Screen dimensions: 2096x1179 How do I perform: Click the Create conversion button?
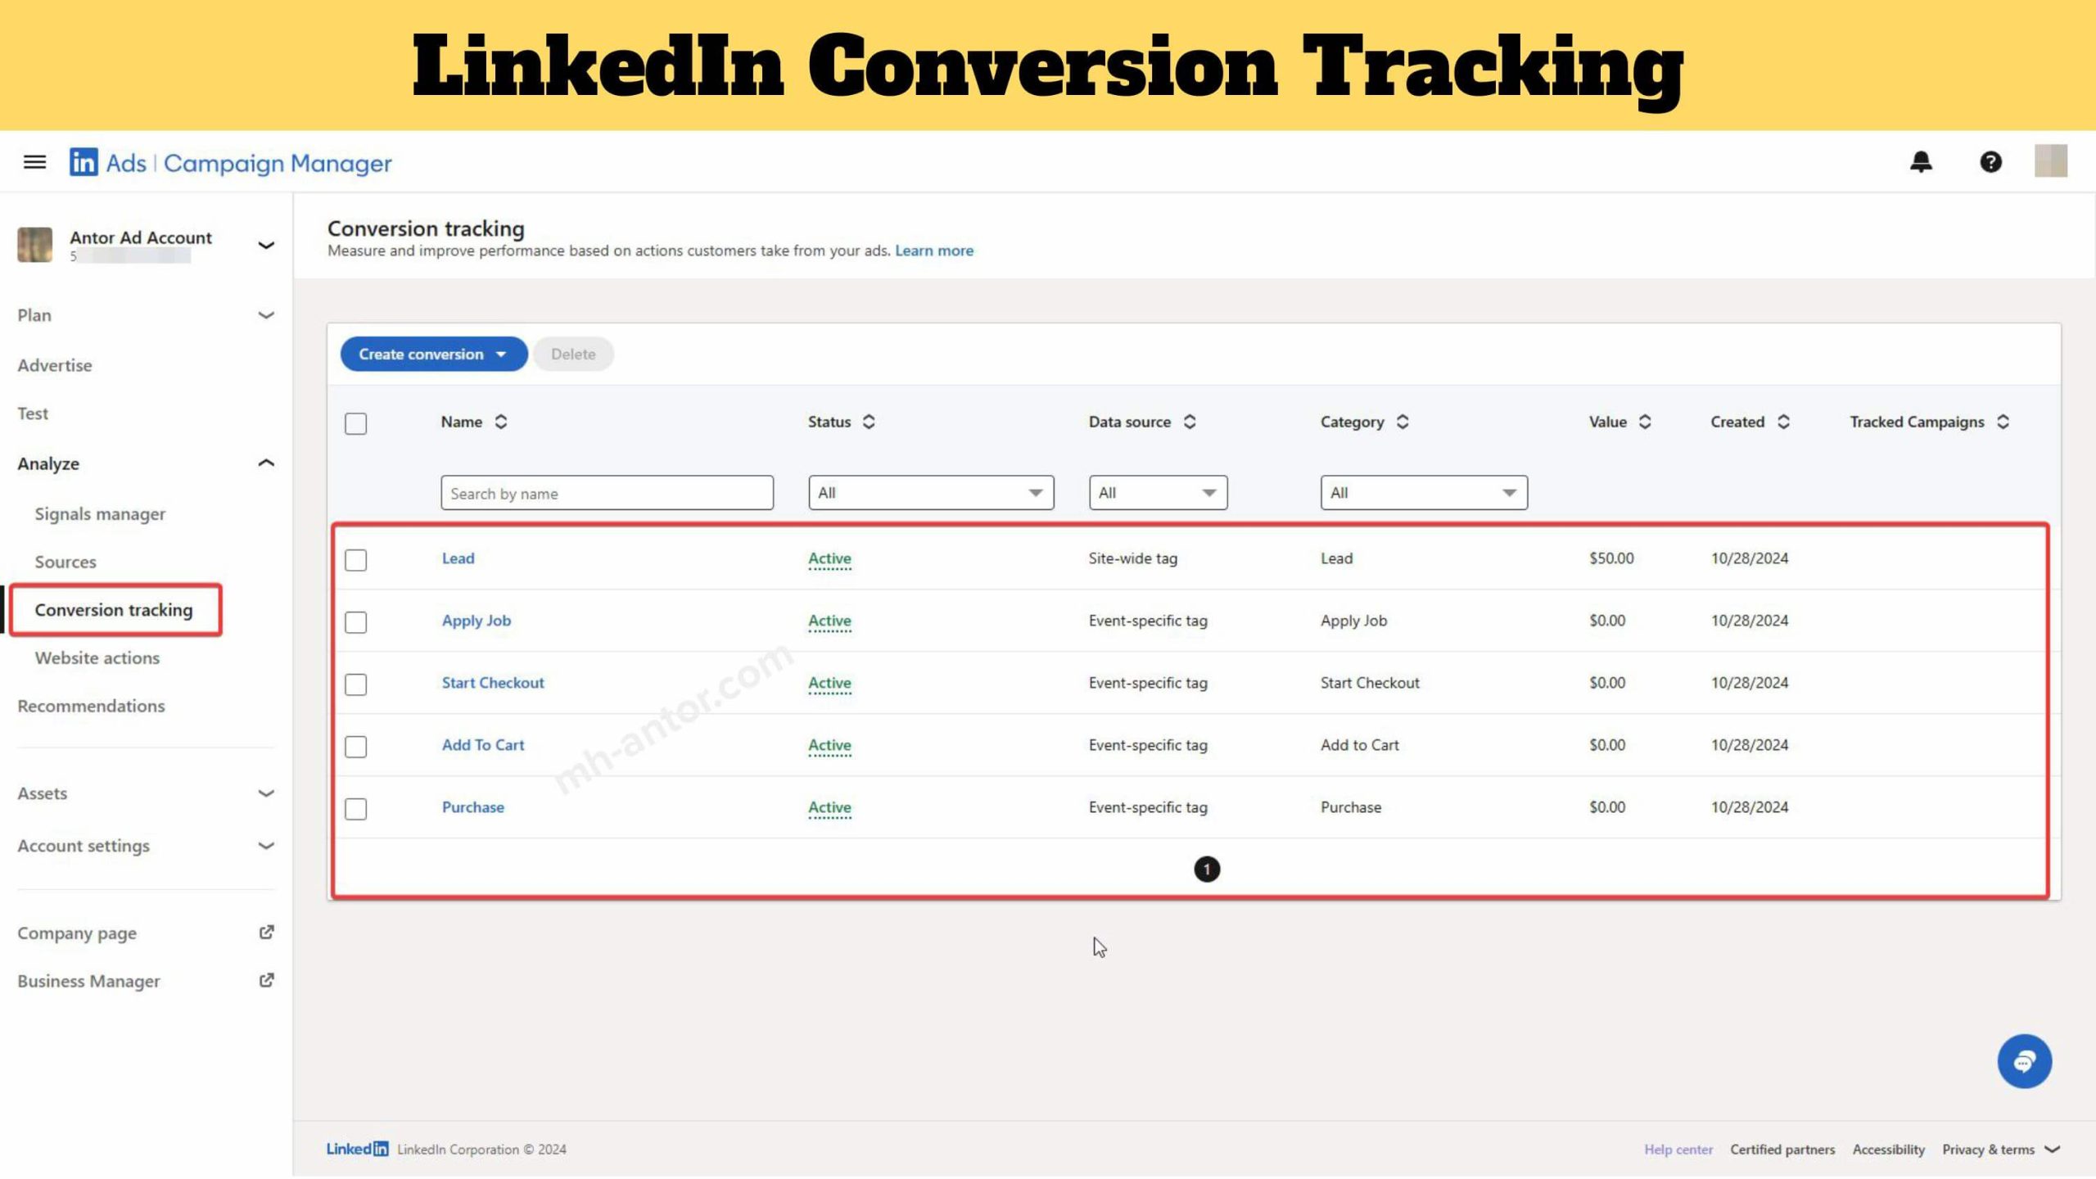click(x=434, y=355)
